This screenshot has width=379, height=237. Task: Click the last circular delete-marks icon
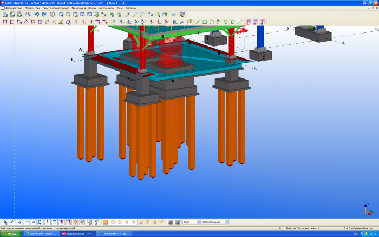263,22
